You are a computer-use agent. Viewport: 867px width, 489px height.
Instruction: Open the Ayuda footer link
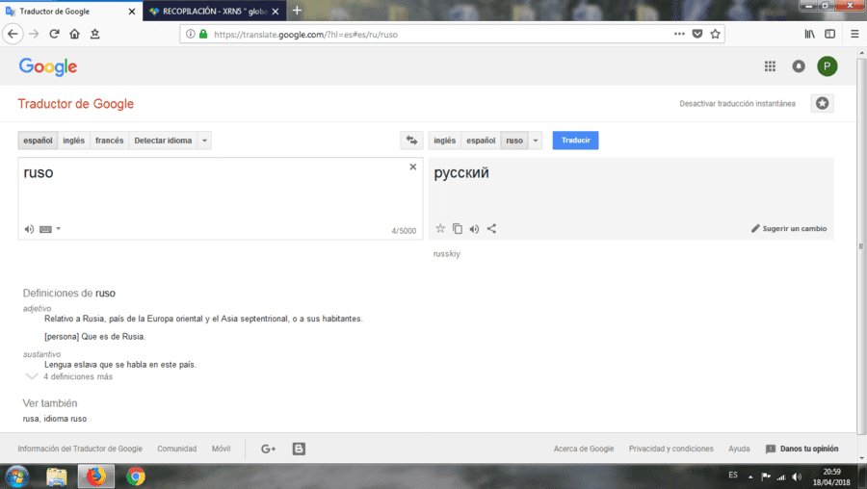(x=739, y=449)
